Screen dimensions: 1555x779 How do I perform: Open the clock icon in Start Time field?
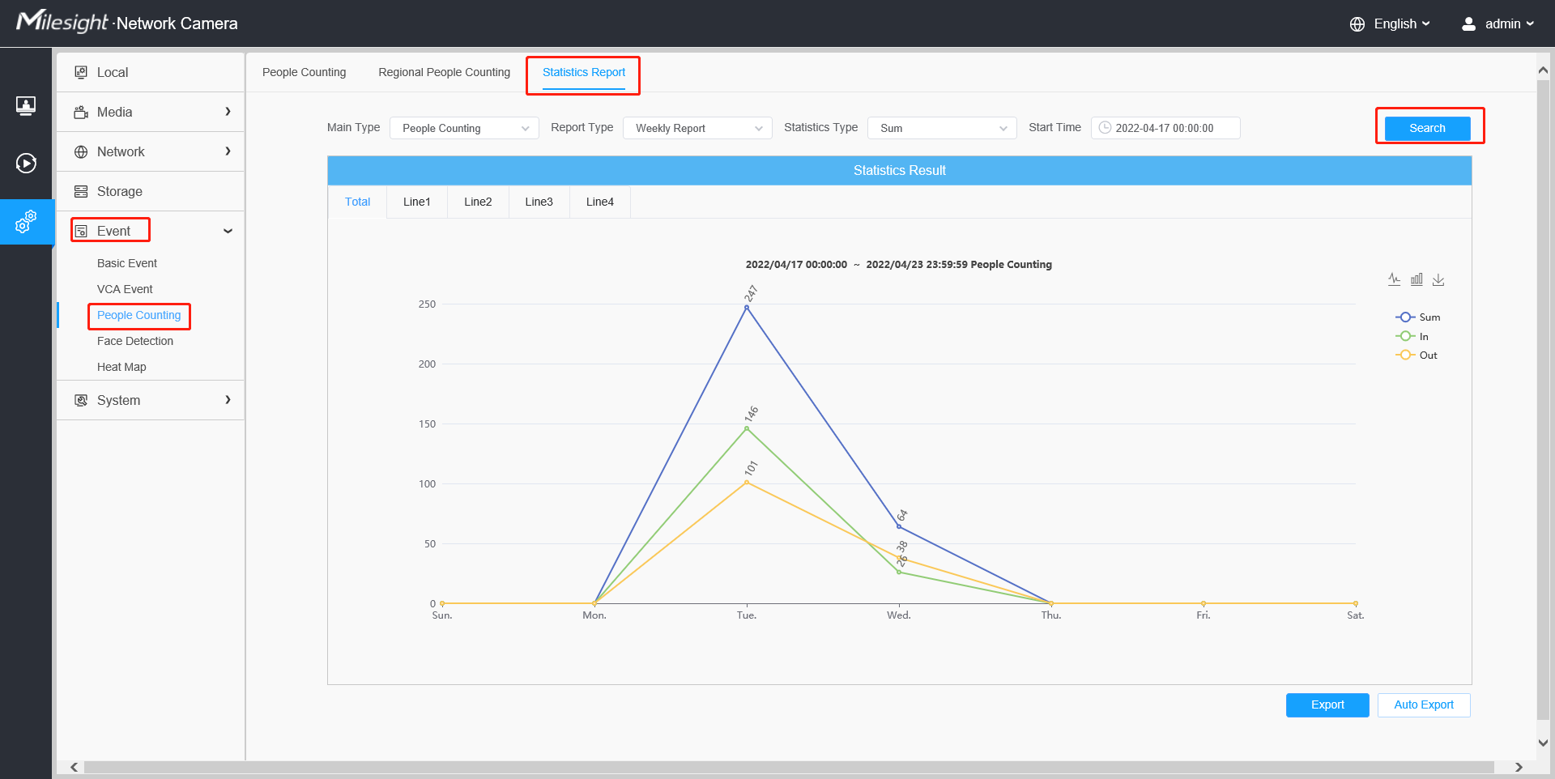point(1105,128)
